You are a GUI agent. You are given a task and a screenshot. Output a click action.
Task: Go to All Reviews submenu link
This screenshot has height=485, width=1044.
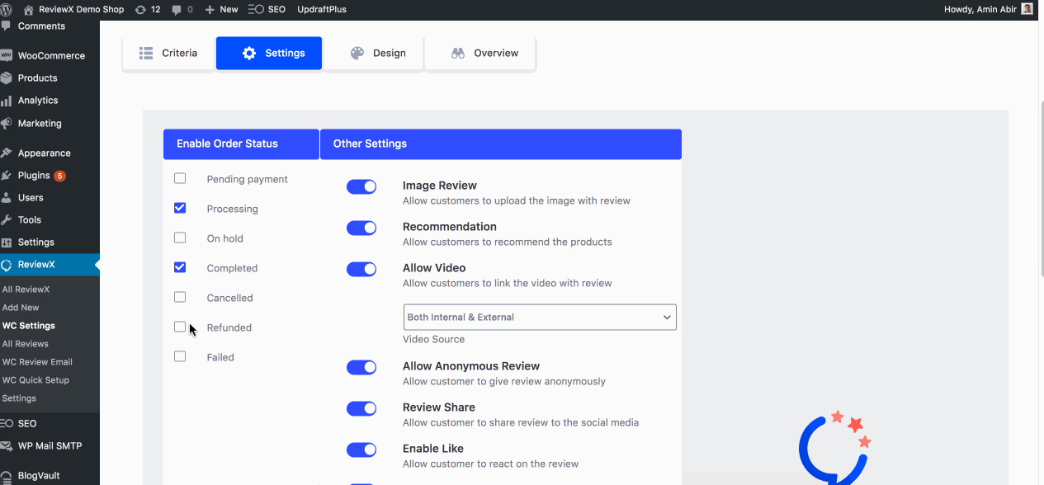[26, 344]
